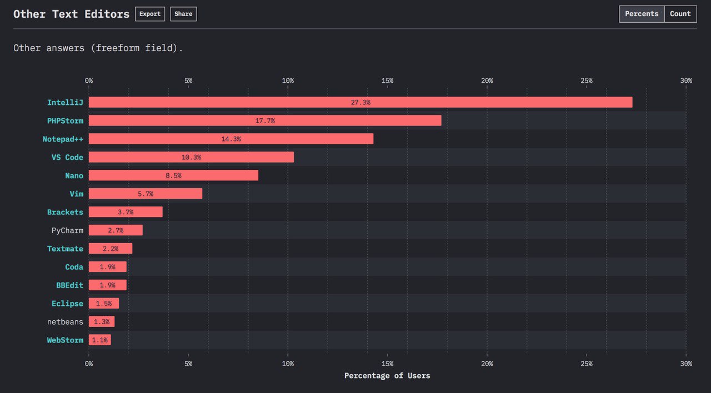This screenshot has height=393, width=711.
Task: Click the 'Other answers (freeform field).' description
Action: (x=98, y=48)
